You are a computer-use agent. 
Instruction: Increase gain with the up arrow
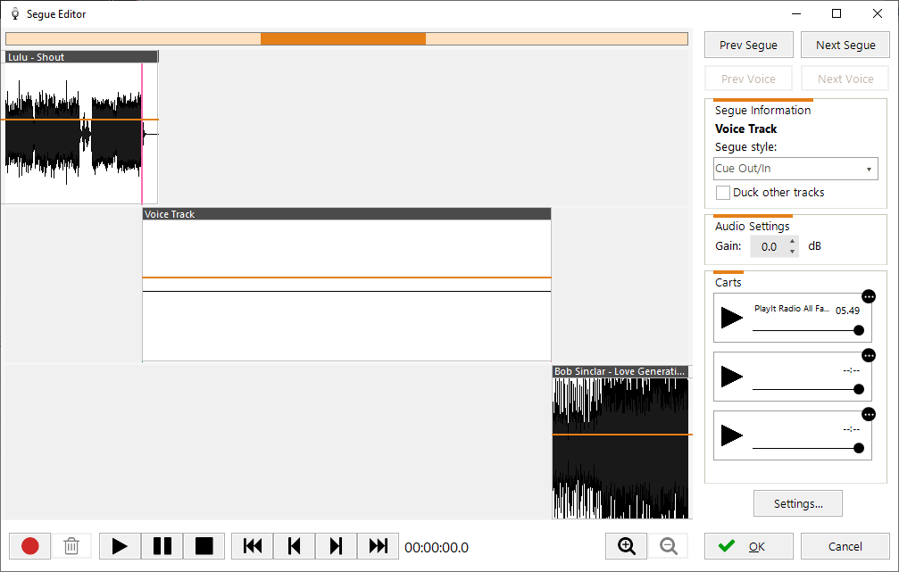(792, 241)
